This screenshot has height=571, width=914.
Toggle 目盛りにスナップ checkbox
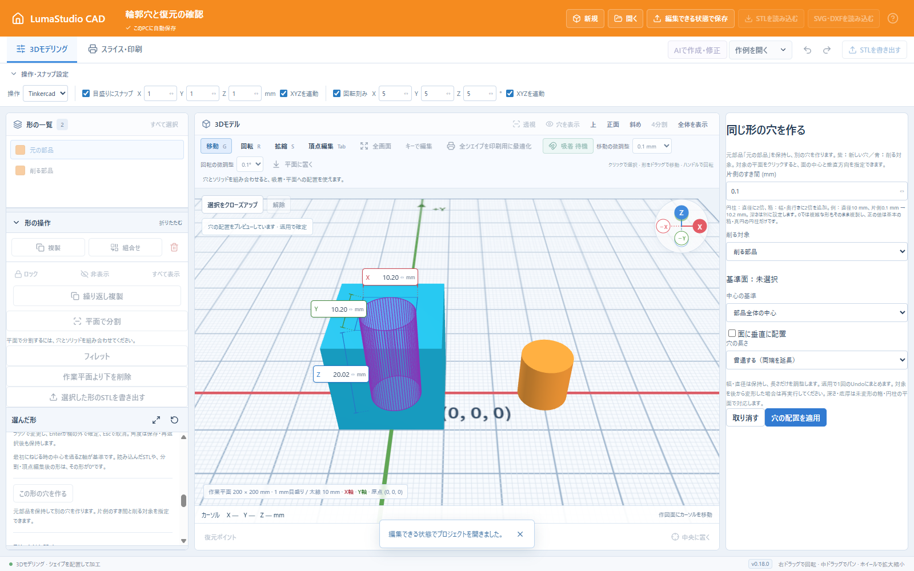(86, 94)
